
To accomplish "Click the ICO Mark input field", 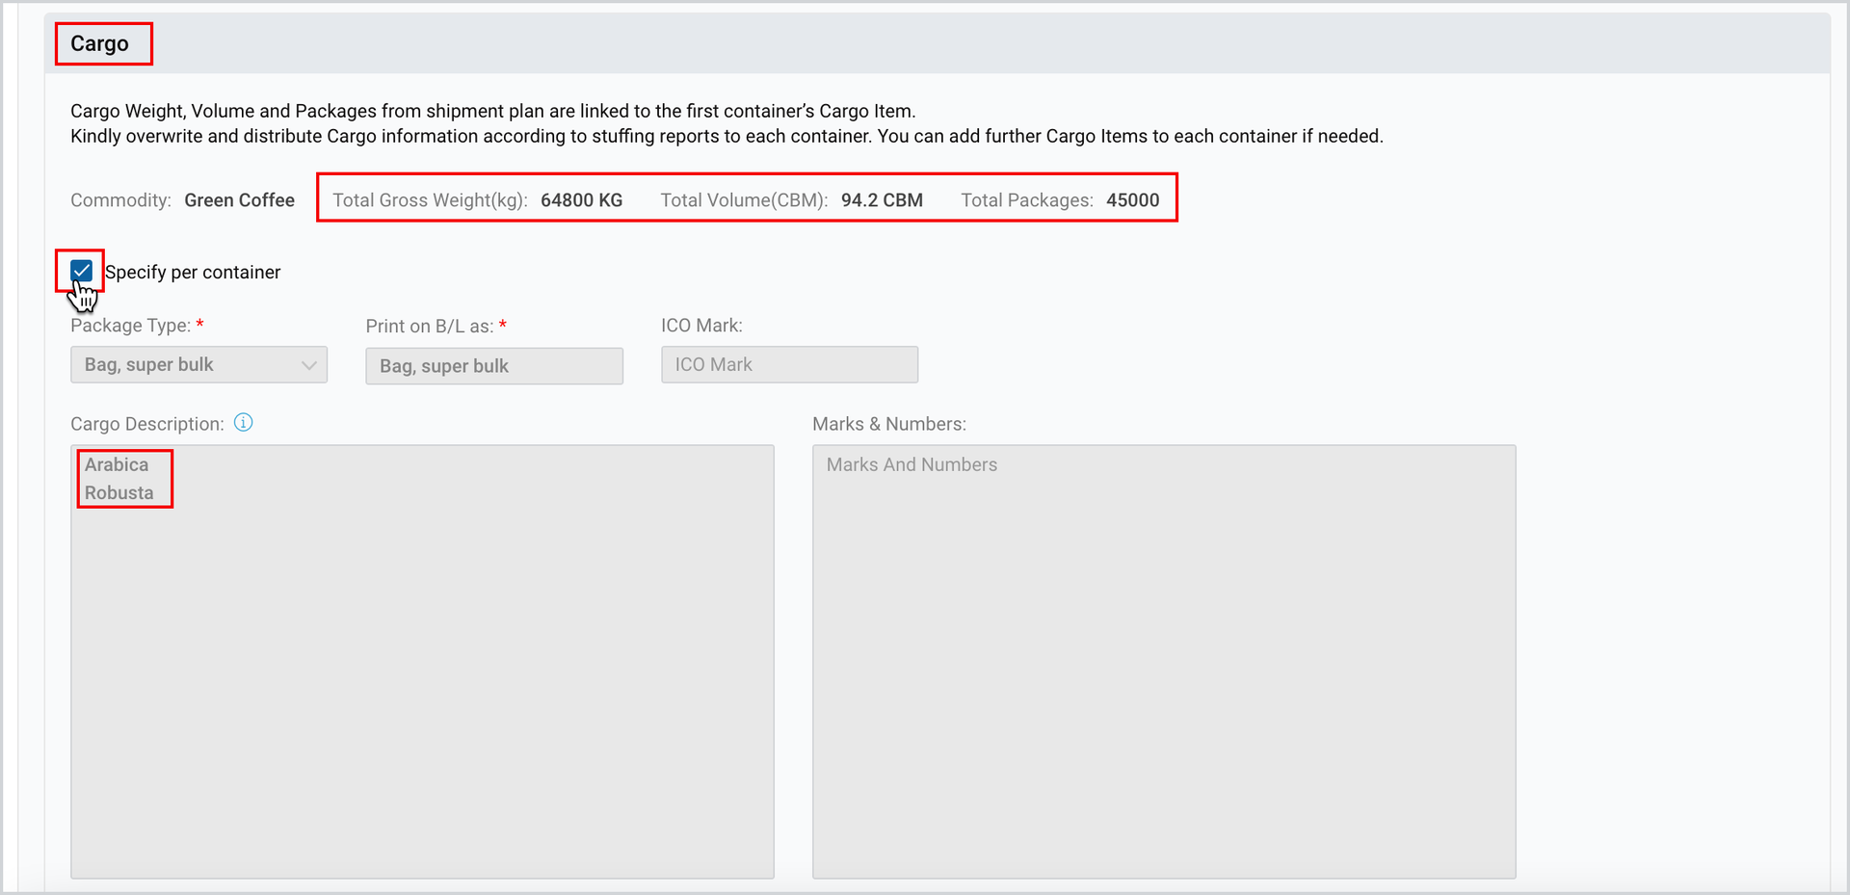I will [789, 365].
